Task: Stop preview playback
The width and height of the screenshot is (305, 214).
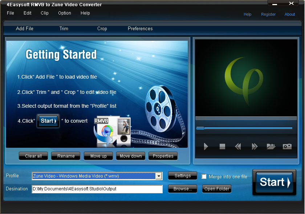Action: coord(222,147)
